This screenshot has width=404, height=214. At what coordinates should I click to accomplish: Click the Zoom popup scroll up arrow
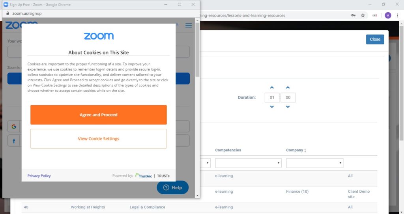pyautogui.click(x=197, y=20)
